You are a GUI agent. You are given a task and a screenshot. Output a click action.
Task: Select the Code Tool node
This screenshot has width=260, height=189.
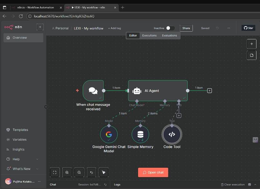point(172,134)
